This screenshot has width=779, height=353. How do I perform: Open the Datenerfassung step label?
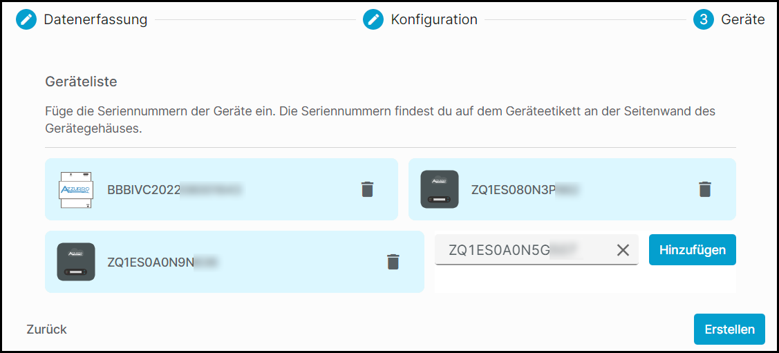tap(95, 20)
